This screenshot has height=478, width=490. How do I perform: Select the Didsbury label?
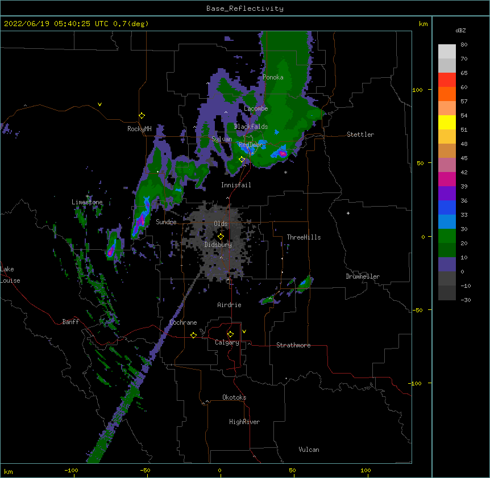(218, 245)
